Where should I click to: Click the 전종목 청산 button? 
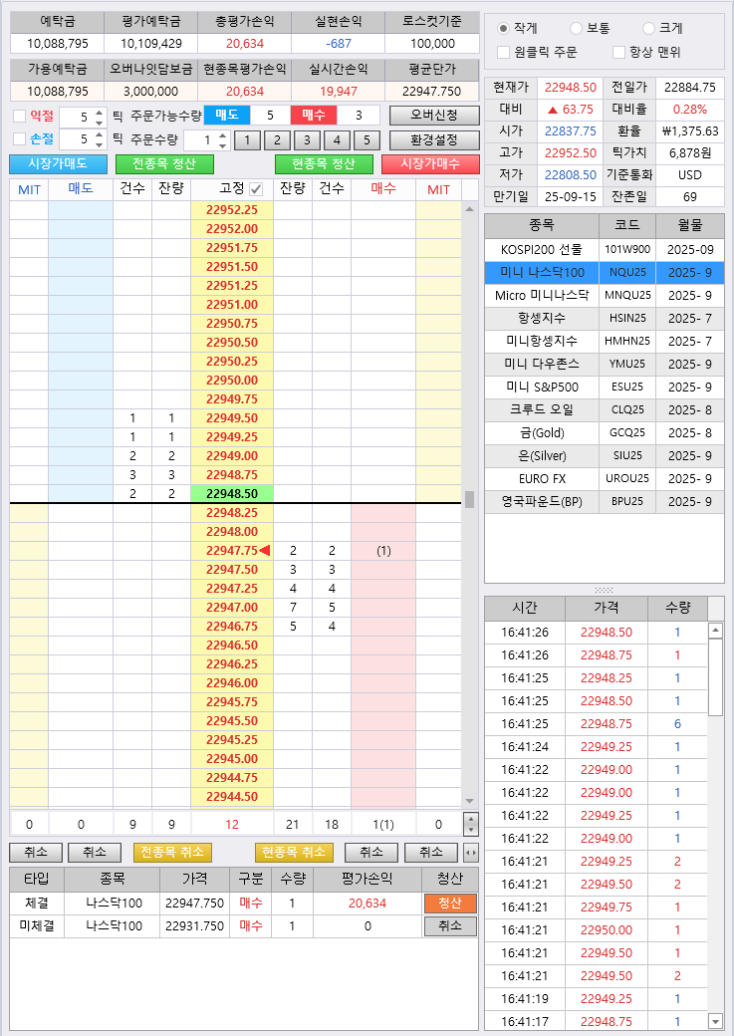(x=164, y=163)
